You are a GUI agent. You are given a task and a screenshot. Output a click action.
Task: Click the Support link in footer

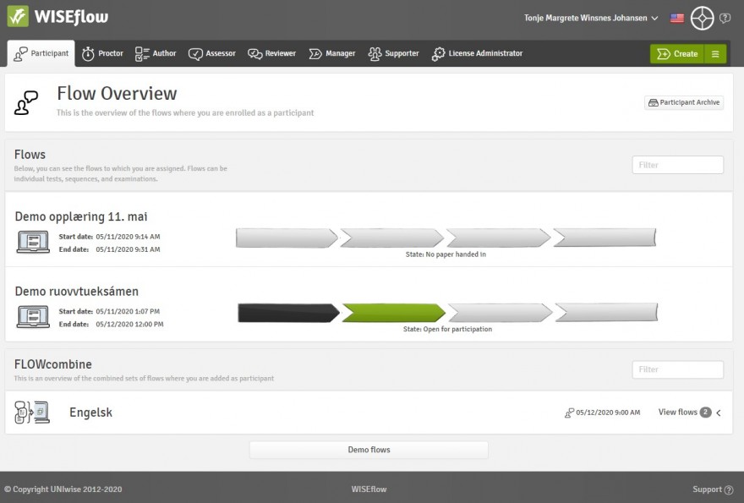[712, 489]
